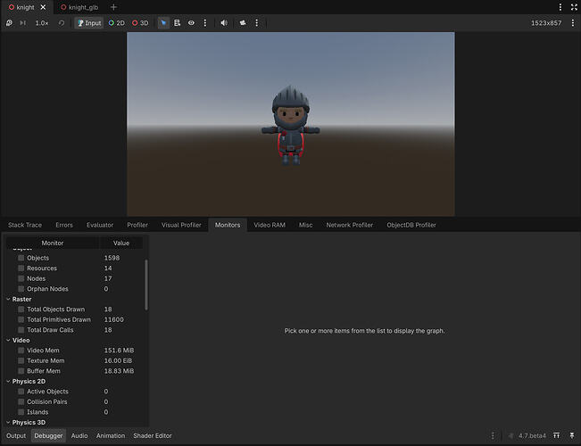The height and width of the screenshot is (446, 581).
Task: Open the Output bottom panel
Action: point(16,435)
